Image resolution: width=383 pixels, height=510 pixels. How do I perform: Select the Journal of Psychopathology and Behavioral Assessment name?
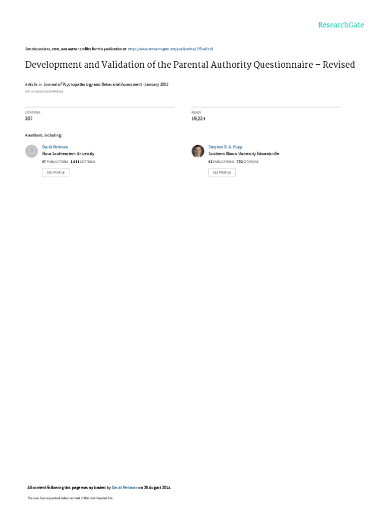pyautogui.click(x=93, y=85)
